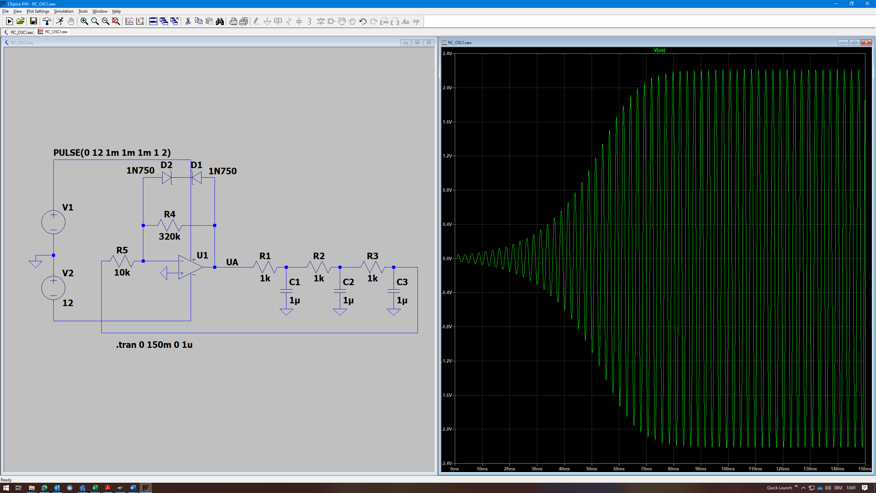Open the Tools menu
The image size is (876, 493).
click(x=83, y=11)
